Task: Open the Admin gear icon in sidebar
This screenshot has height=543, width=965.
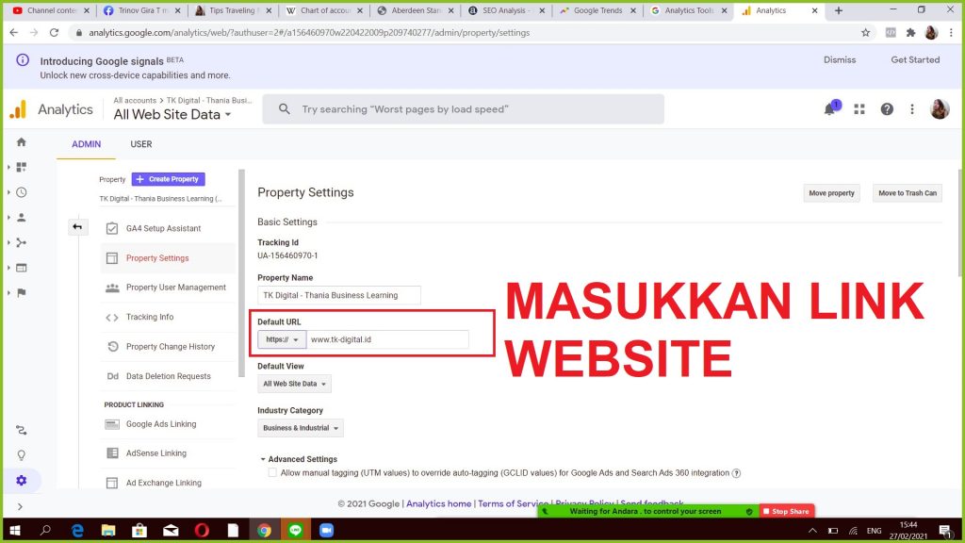Action: [x=21, y=480]
